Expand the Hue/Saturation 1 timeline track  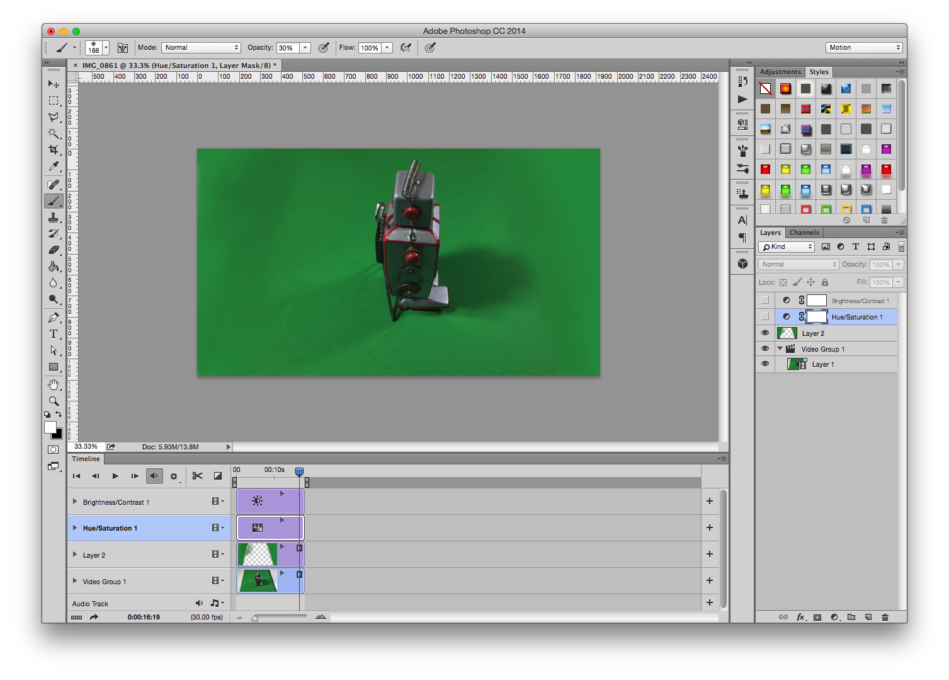[75, 528]
